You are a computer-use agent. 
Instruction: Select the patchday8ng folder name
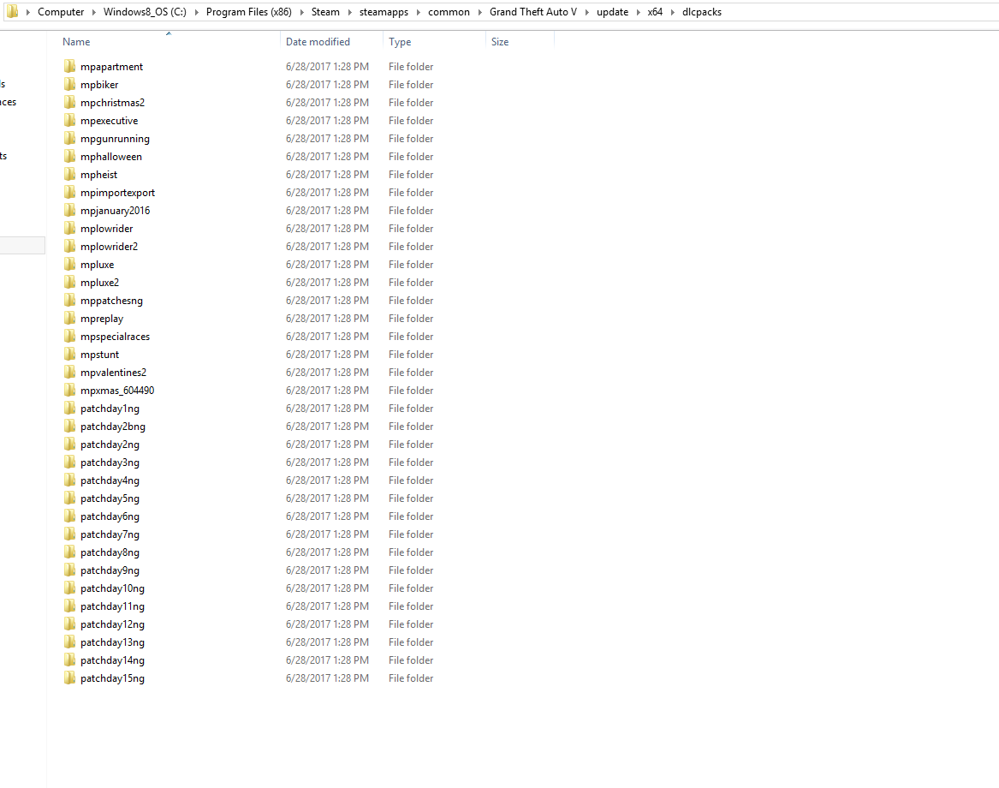[x=110, y=552]
